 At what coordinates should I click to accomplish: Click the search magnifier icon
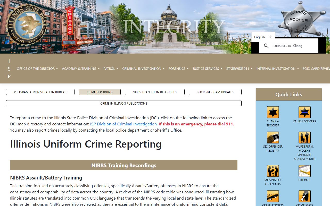(266, 46)
